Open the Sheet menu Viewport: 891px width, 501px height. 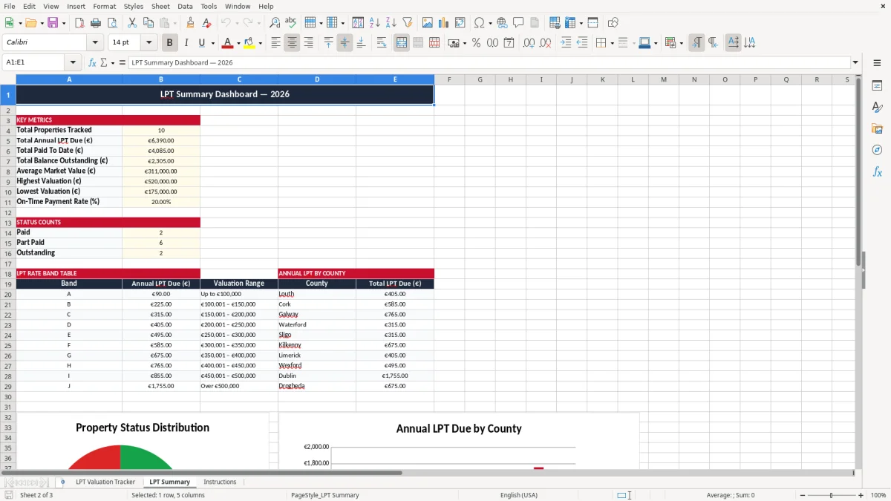(160, 6)
